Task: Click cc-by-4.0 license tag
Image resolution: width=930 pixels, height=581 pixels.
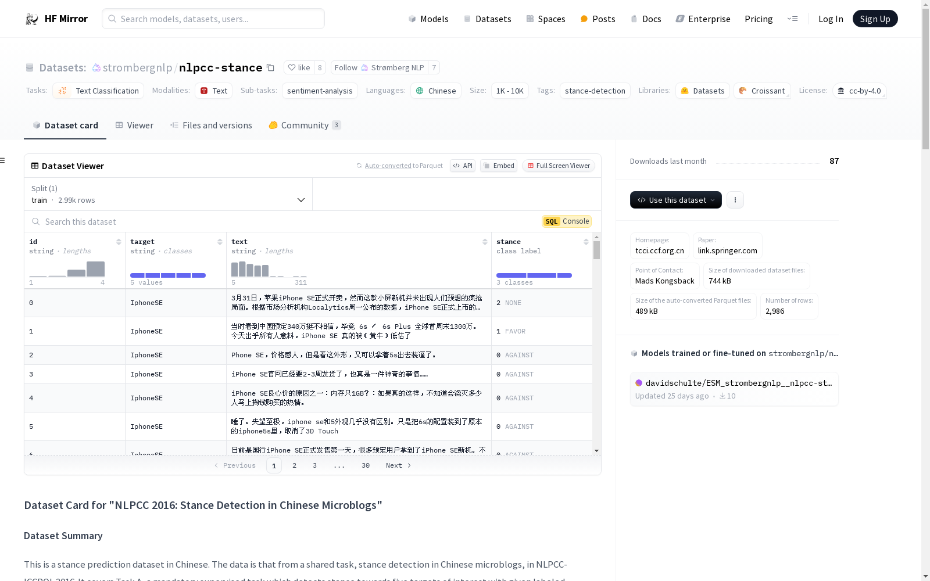Action: click(859, 91)
